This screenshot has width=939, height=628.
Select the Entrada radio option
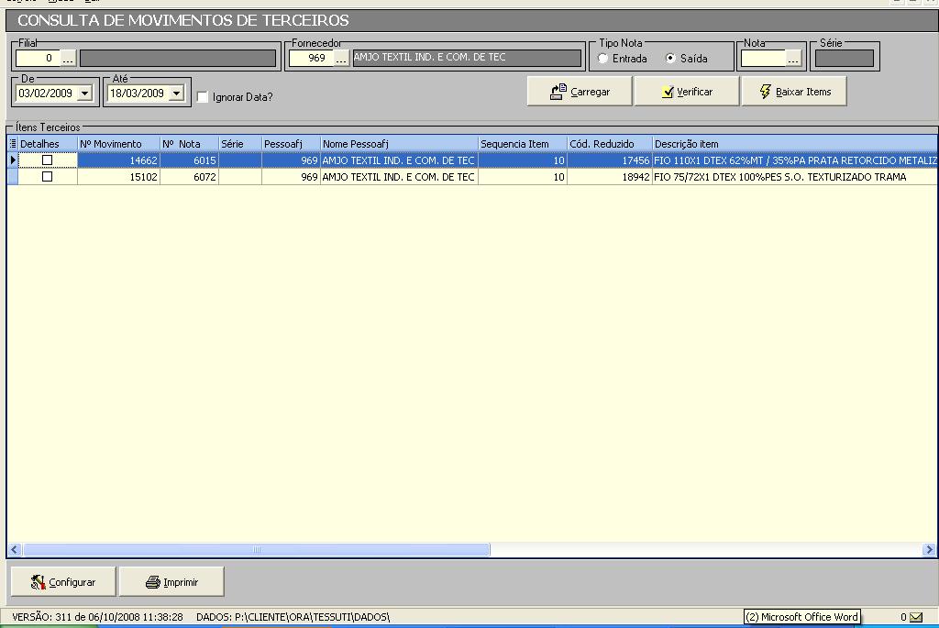pyautogui.click(x=602, y=59)
